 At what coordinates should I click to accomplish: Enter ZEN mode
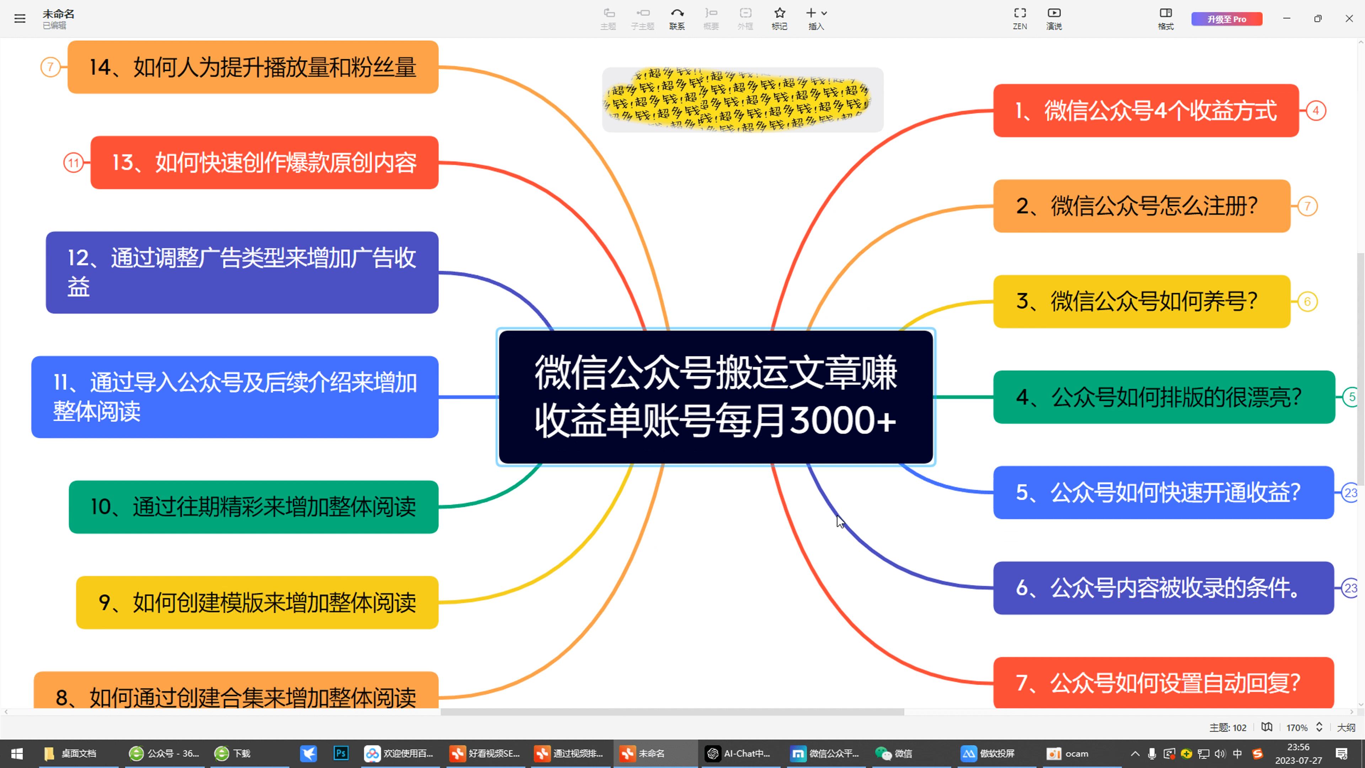pyautogui.click(x=1020, y=18)
